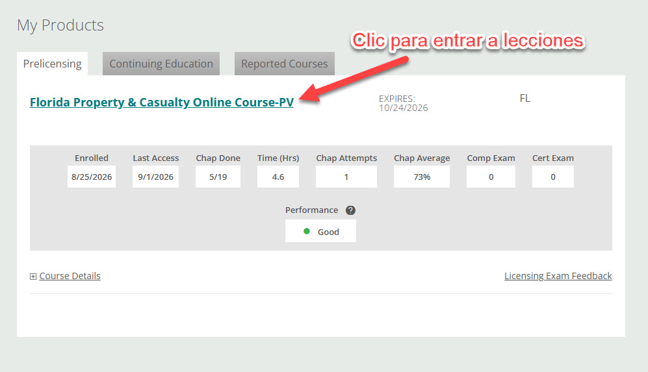Click the Chap Average value 73%
The width and height of the screenshot is (648, 372).
click(422, 177)
